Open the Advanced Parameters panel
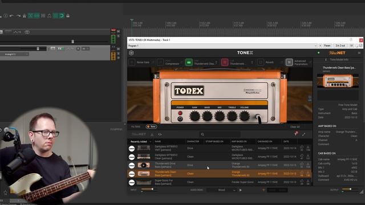This screenshot has width=365, height=205. (x=289, y=62)
